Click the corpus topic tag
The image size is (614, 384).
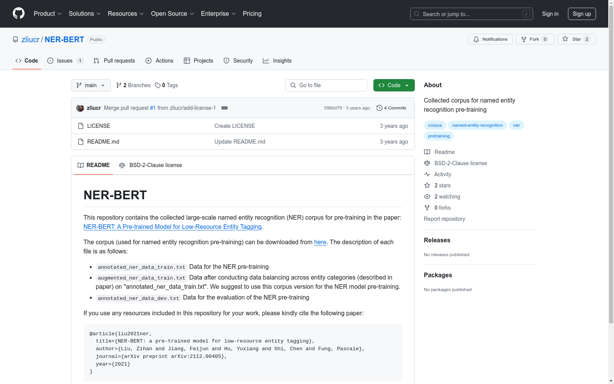point(435,125)
